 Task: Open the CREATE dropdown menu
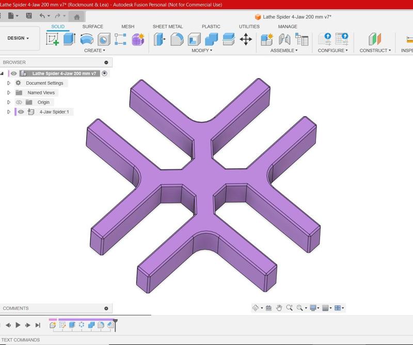(94, 50)
